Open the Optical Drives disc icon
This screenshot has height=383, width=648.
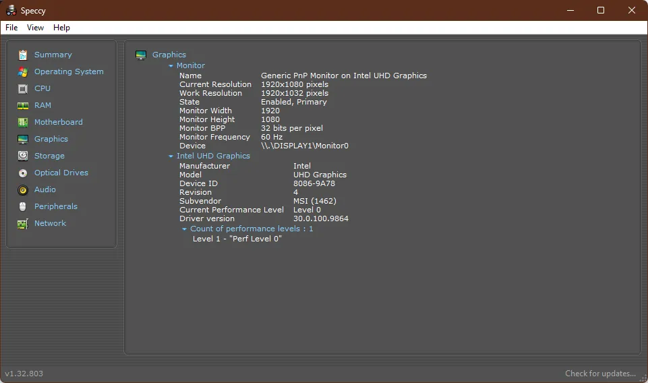coord(23,173)
